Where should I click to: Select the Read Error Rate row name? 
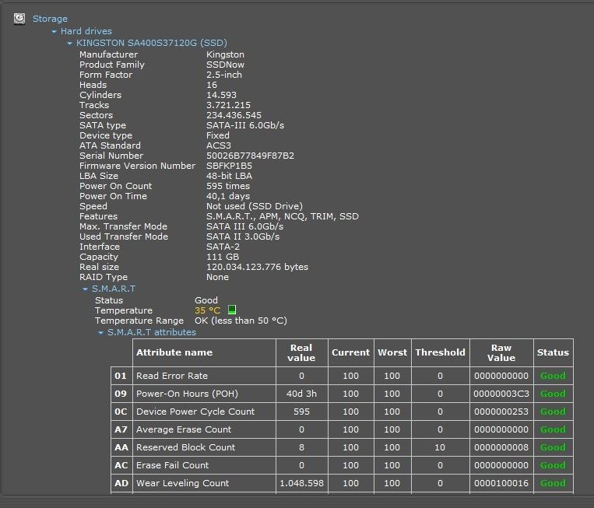(x=172, y=376)
